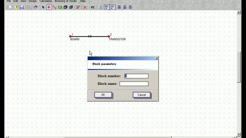This screenshot has height=138, width=246.
Task: Click the BOARD label text
Action: tap(75, 39)
